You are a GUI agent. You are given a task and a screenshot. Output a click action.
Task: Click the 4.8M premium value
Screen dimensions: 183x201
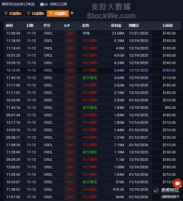pos(120,48)
